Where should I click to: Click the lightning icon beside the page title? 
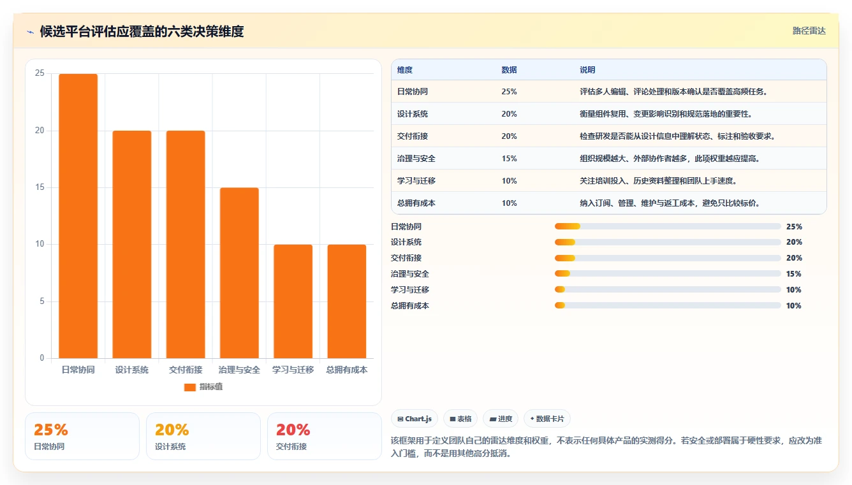tap(30, 32)
